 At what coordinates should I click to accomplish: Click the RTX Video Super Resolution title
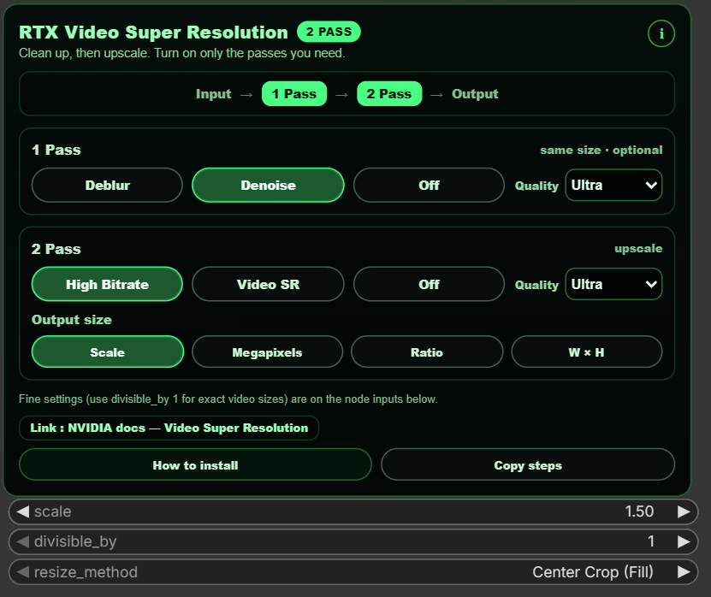pos(153,33)
